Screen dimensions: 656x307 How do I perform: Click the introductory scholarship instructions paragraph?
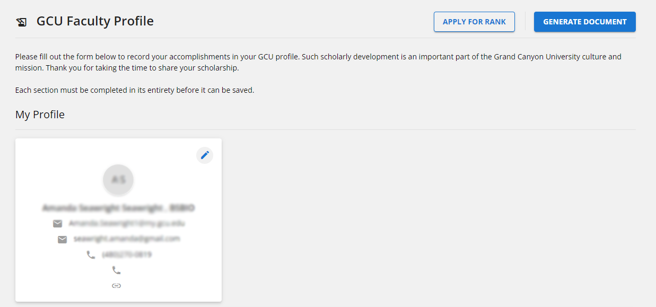point(318,62)
